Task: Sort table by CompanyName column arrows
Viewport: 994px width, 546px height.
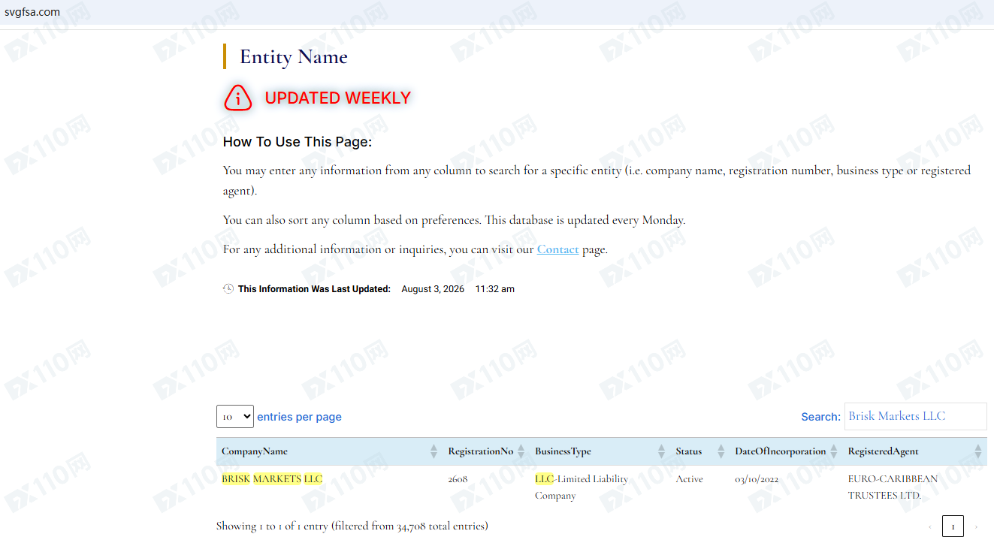Action: tap(434, 451)
